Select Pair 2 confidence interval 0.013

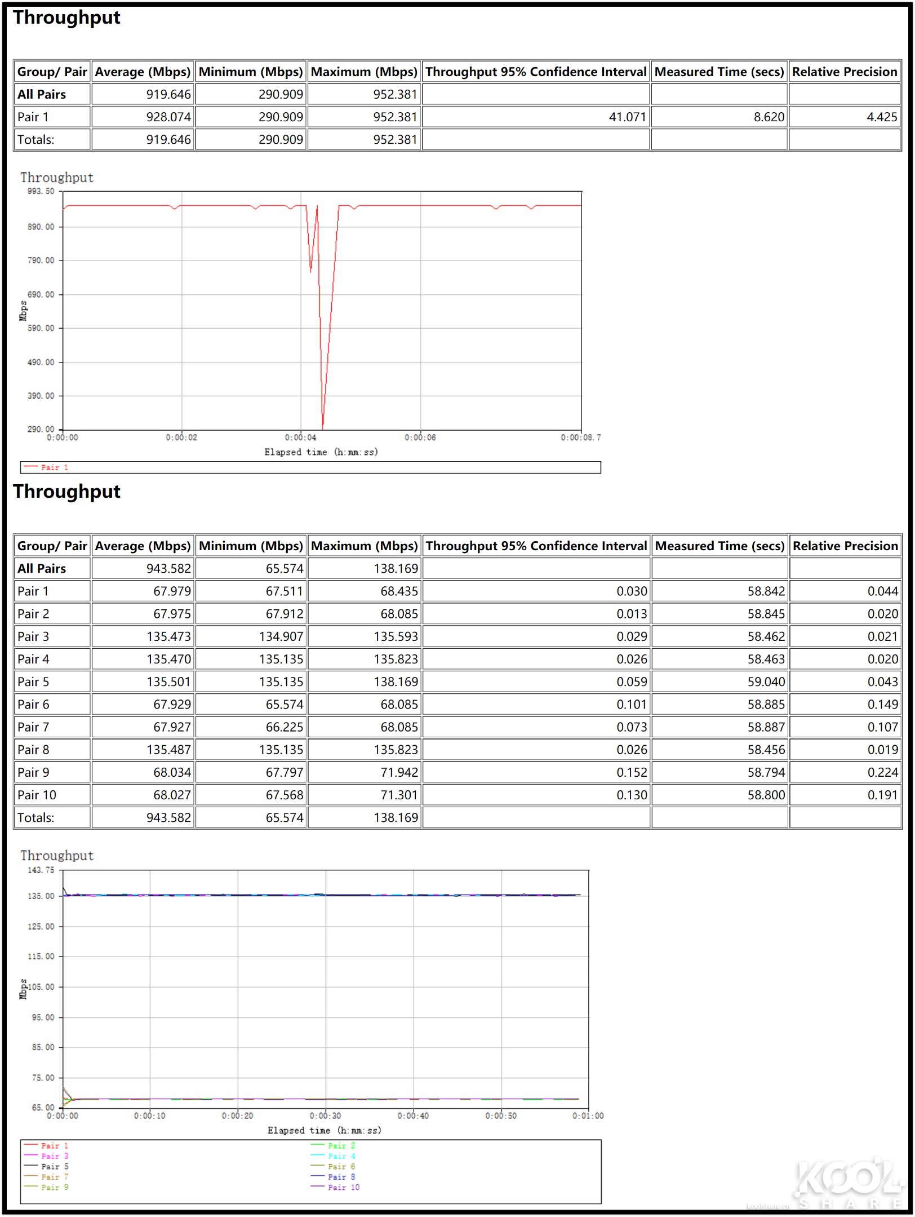point(632,614)
